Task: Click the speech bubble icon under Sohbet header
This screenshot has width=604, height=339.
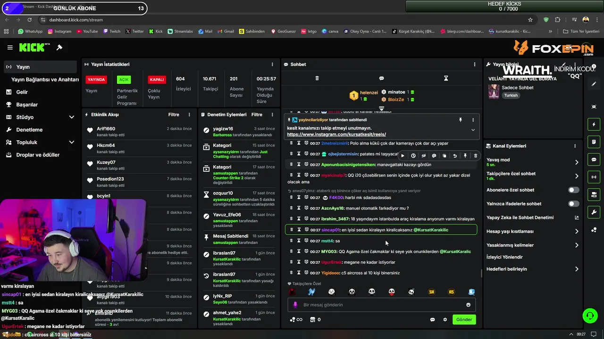Action: coord(381,78)
